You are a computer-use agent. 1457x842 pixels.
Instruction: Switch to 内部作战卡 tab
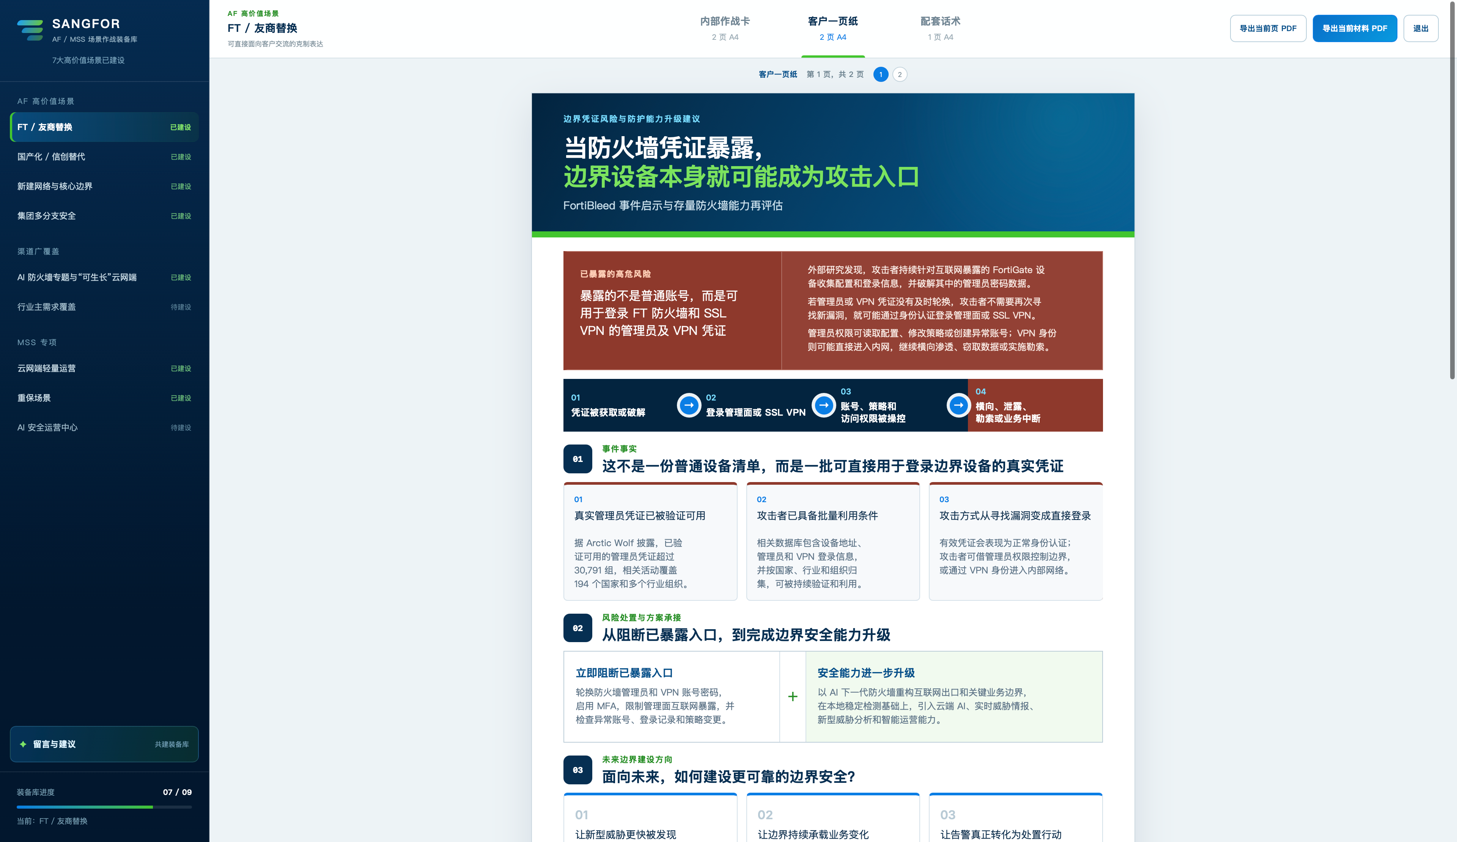(725, 28)
